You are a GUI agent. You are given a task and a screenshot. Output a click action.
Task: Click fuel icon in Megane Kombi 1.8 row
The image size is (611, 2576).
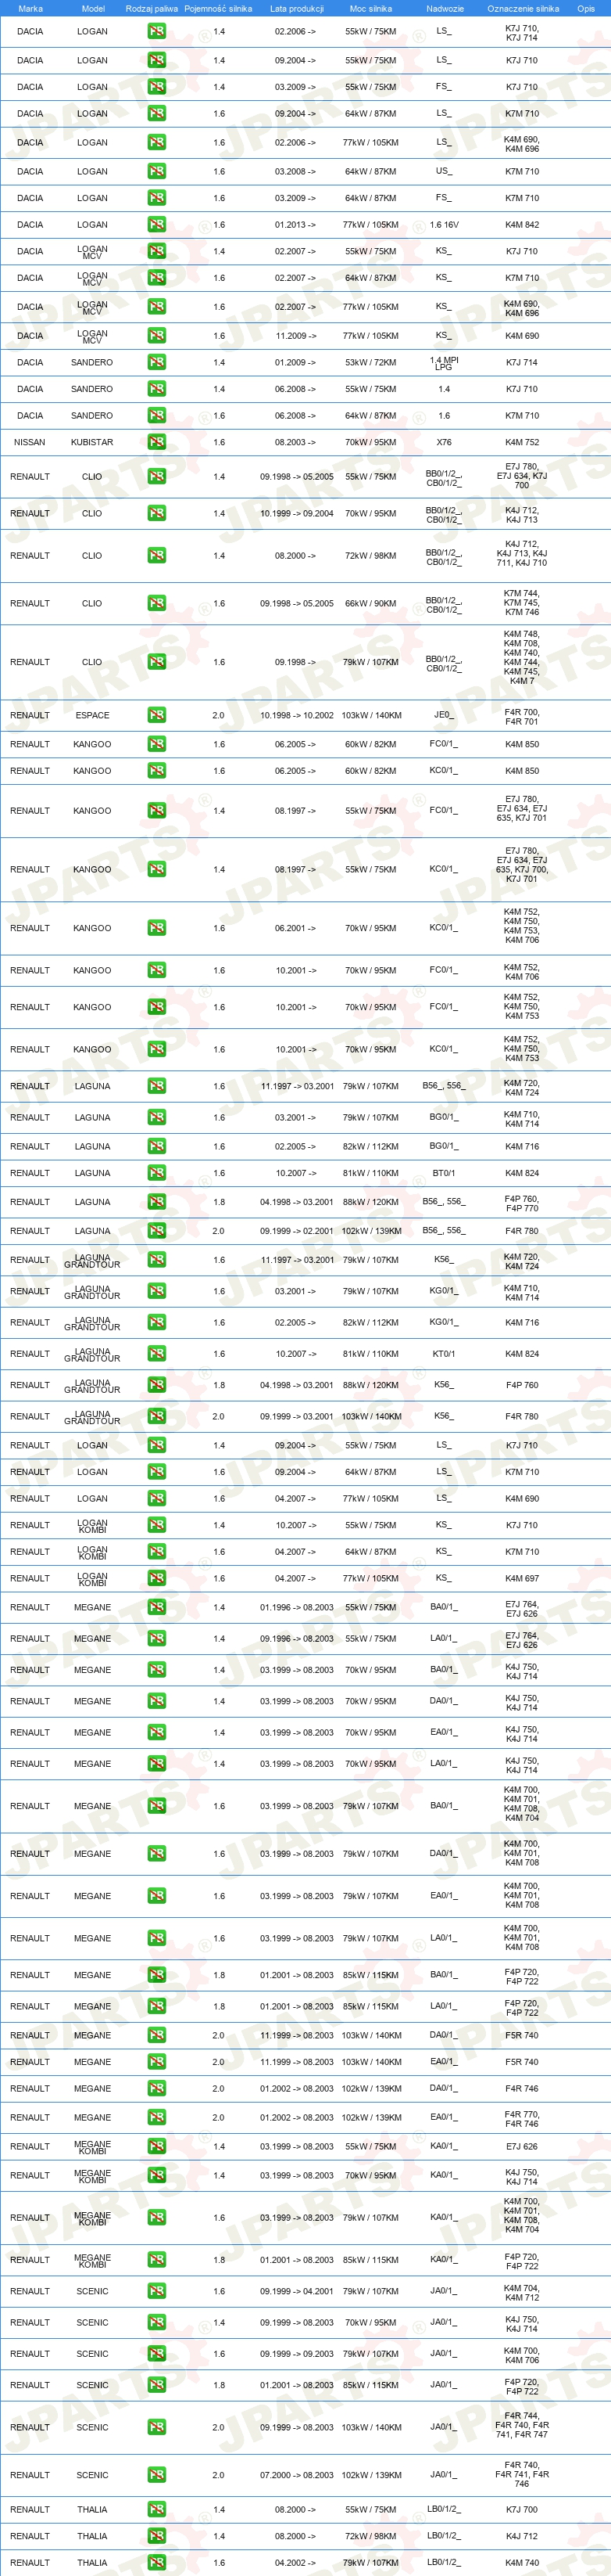[x=157, y=2260]
